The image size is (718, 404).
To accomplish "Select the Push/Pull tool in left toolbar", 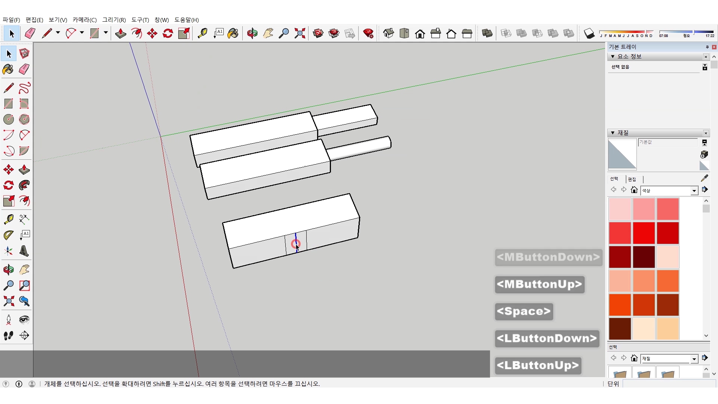I will [24, 169].
